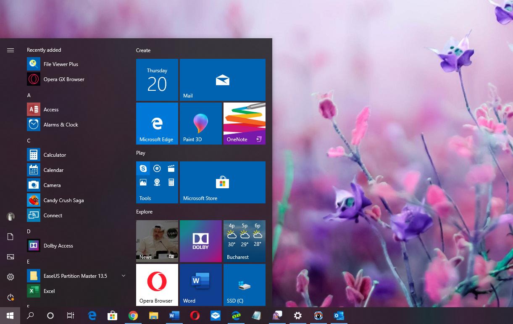Launch Excel from the apps list
513x324 pixels.
click(76, 291)
